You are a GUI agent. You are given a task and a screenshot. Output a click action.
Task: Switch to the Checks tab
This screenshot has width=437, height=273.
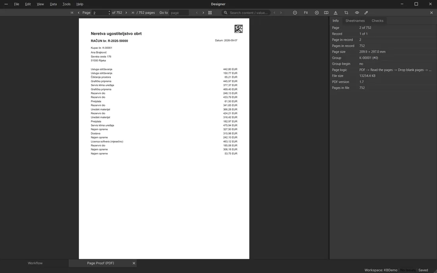[377, 21]
